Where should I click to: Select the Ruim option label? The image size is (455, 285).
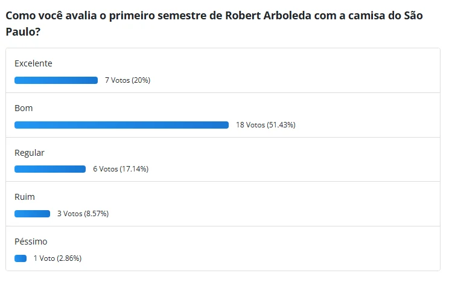[x=25, y=197]
